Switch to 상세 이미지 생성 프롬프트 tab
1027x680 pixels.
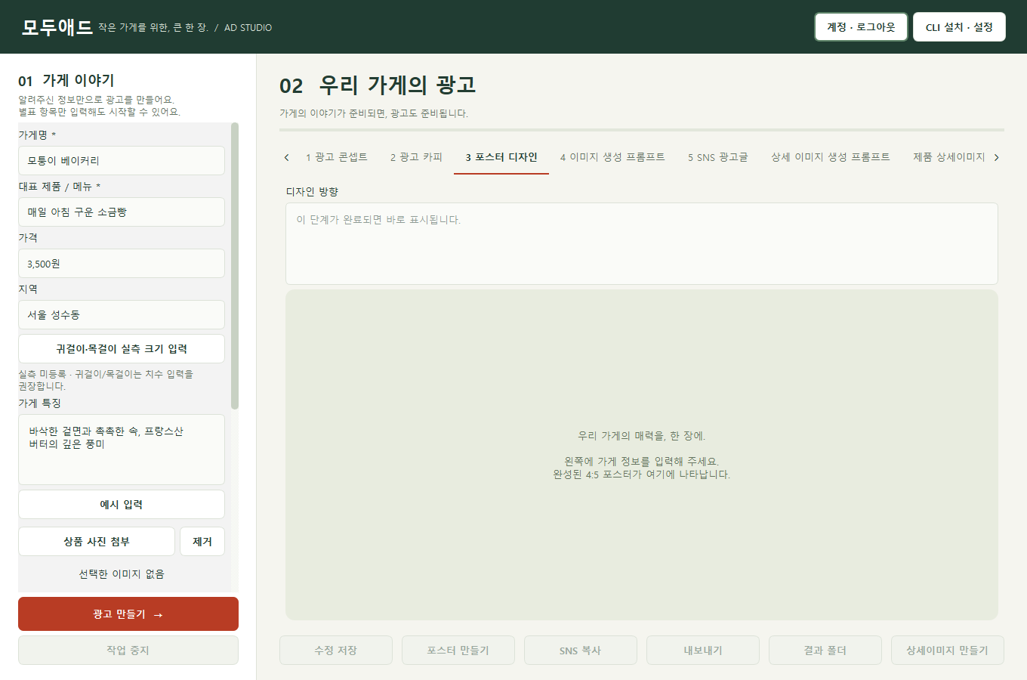[x=831, y=157]
